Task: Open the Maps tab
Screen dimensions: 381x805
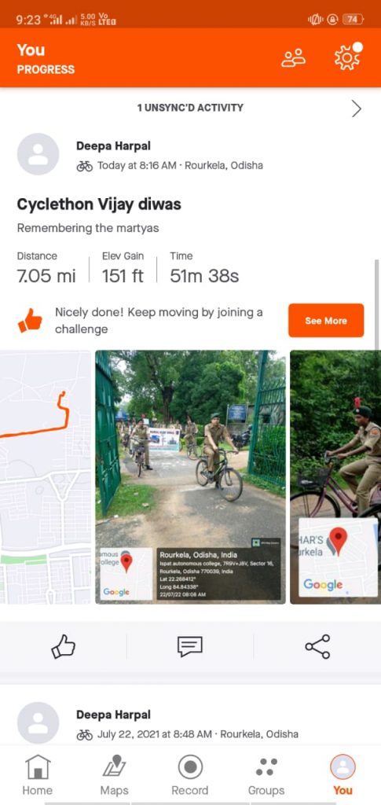Action: click(115, 775)
